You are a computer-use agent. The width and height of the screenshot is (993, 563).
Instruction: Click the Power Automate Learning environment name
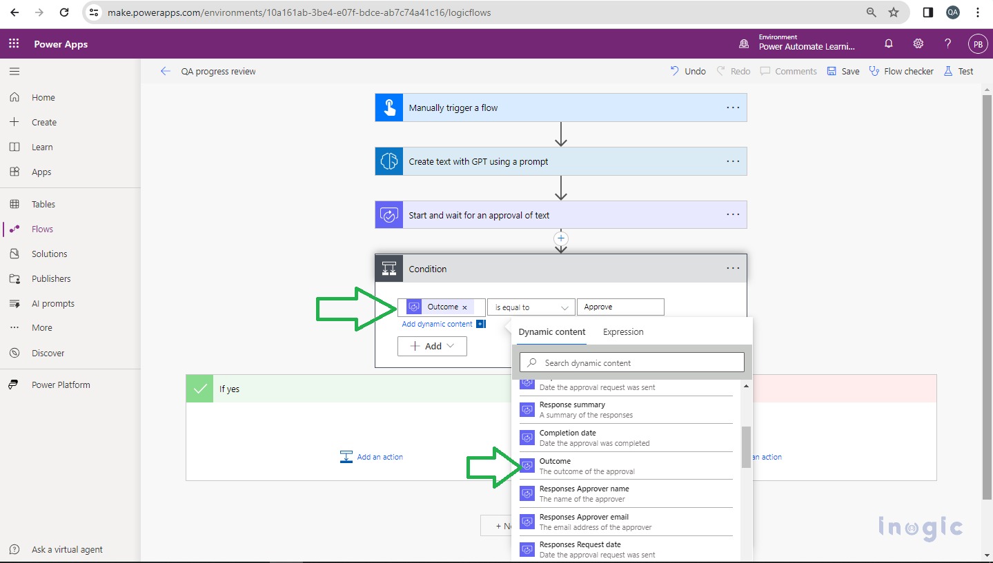tap(807, 47)
